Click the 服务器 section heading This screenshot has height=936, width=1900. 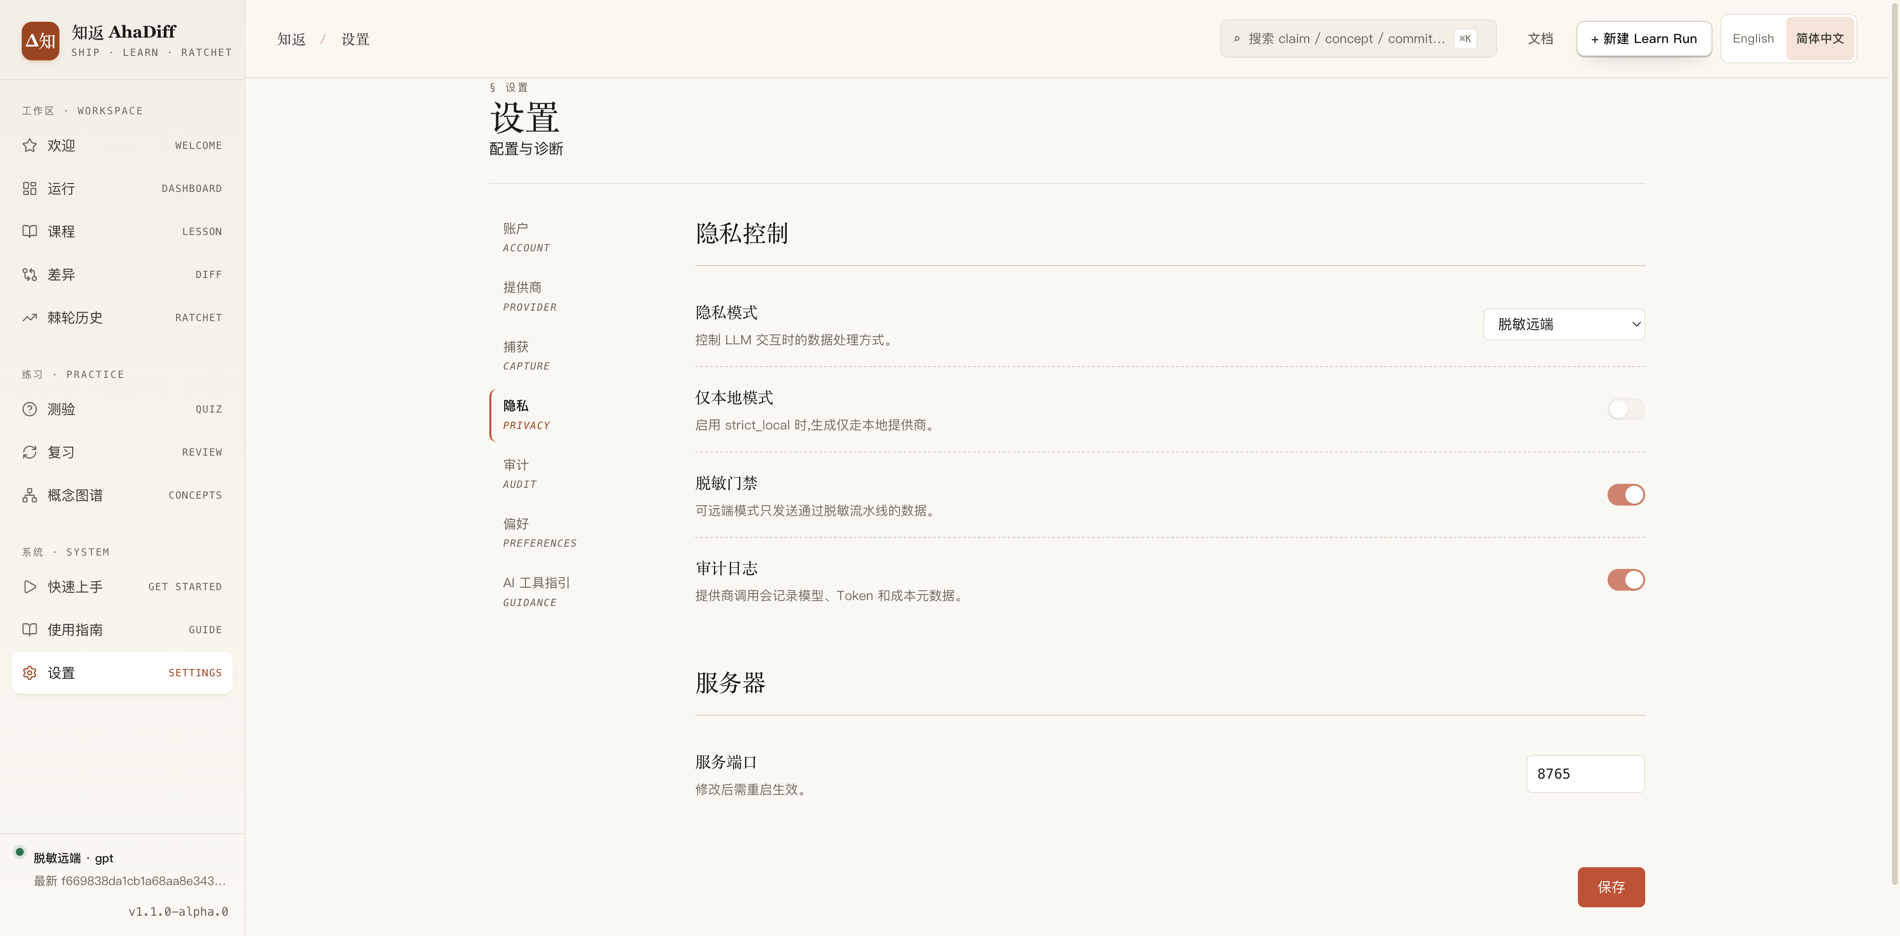730,683
